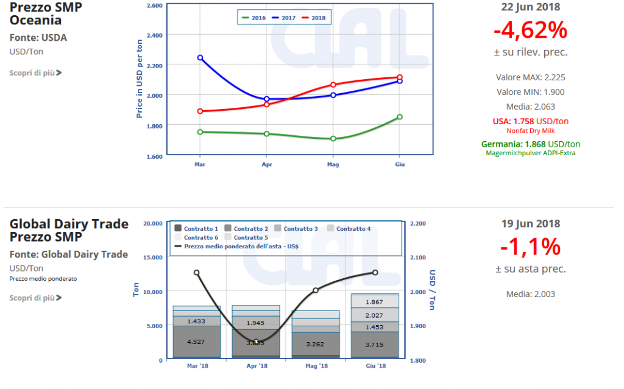Select the 4.527 bar segment in Mar '18
This screenshot has width=624, height=389.
click(x=196, y=342)
